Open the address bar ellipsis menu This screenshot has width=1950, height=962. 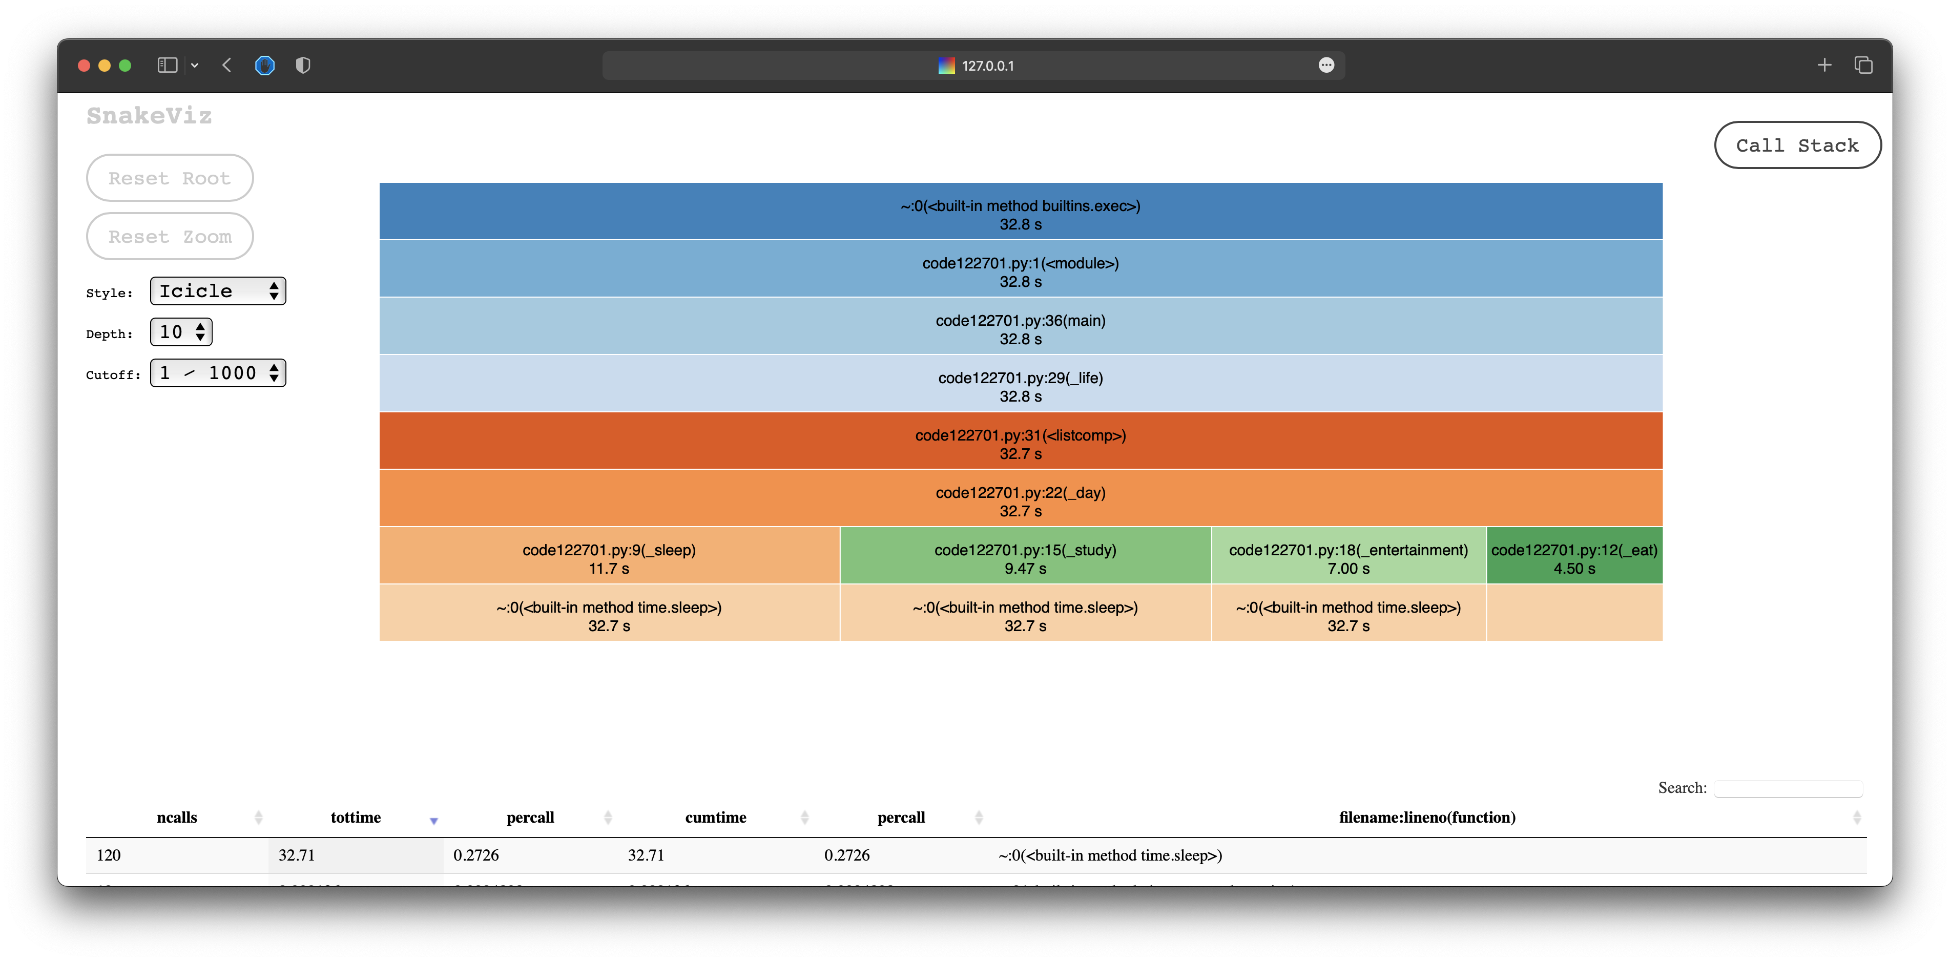[1325, 66]
